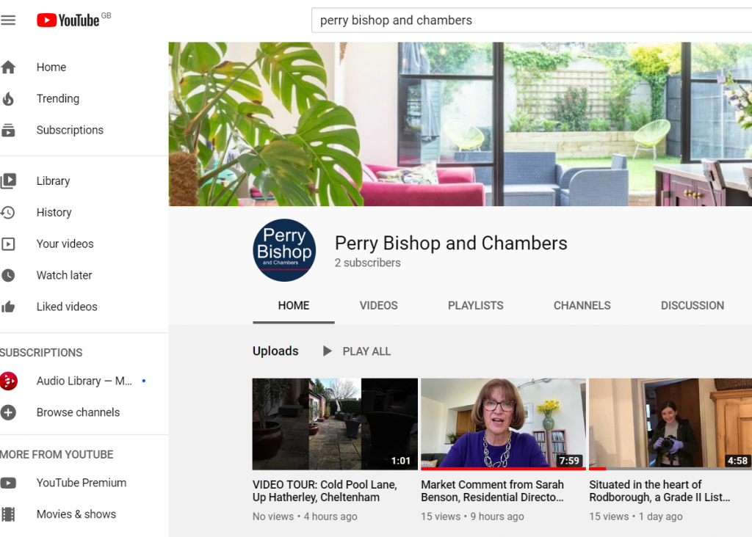Switch to the HOME channel tab
Viewport: 752px width, 537px height.
point(294,306)
